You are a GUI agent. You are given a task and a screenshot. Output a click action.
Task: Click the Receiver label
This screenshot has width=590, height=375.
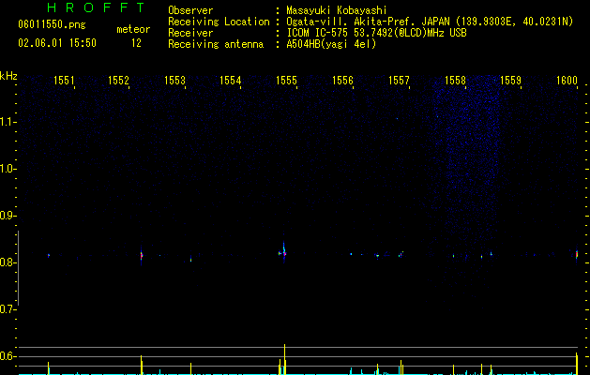pyautogui.click(x=190, y=33)
